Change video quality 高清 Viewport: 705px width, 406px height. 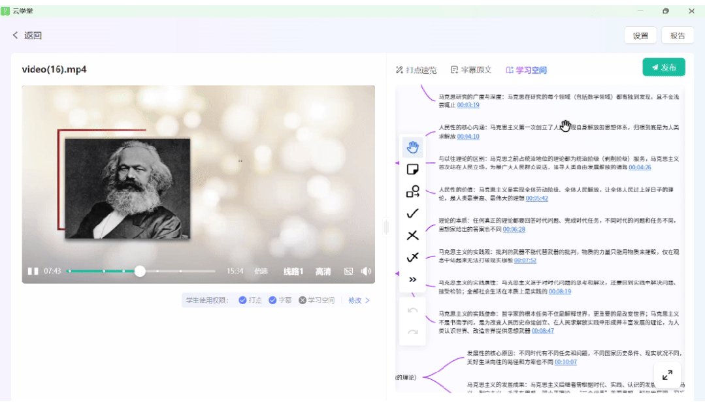[x=323, y=272]
